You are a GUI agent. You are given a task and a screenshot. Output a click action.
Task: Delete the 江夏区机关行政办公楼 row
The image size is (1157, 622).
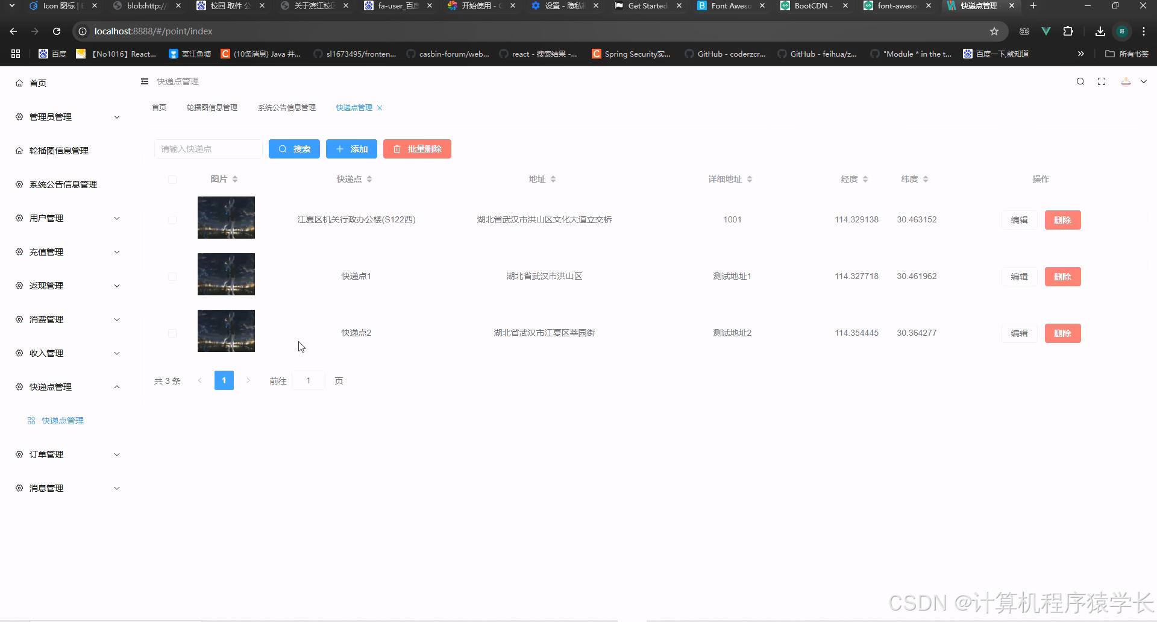1062,220
